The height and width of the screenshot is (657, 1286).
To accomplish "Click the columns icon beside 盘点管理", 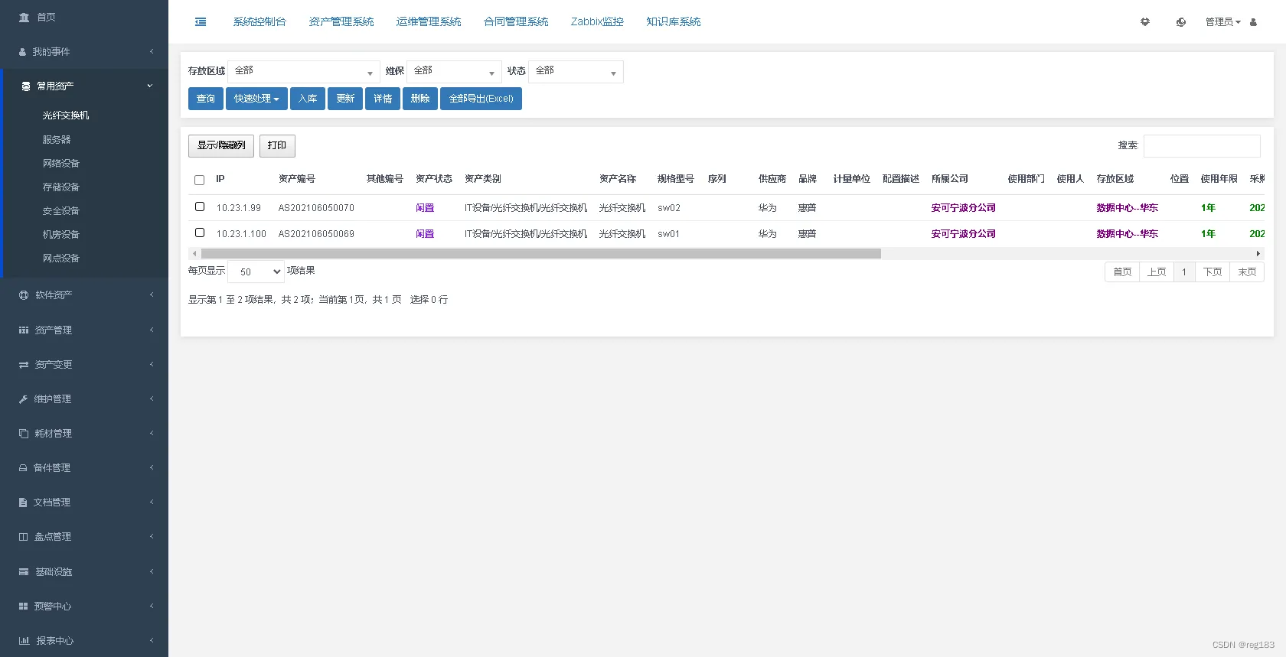I will tap(23, 537).
